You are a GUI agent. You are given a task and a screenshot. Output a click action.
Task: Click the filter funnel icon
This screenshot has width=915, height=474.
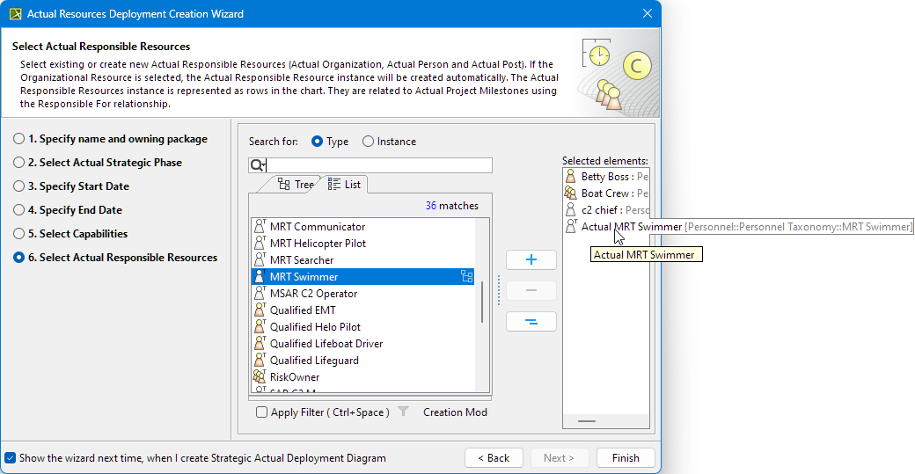click(403, 412)
